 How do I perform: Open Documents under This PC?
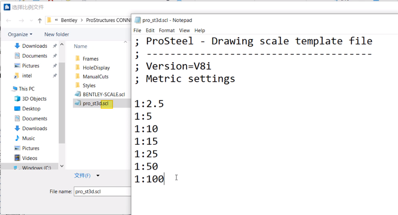point(35,118)
